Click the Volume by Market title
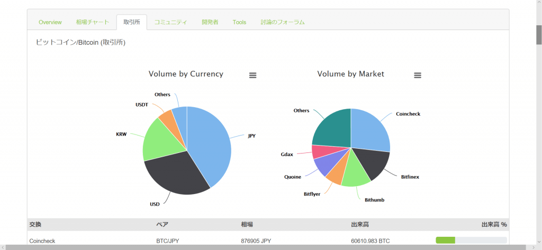Screen dimensions: 542x250 coord(350,74)
